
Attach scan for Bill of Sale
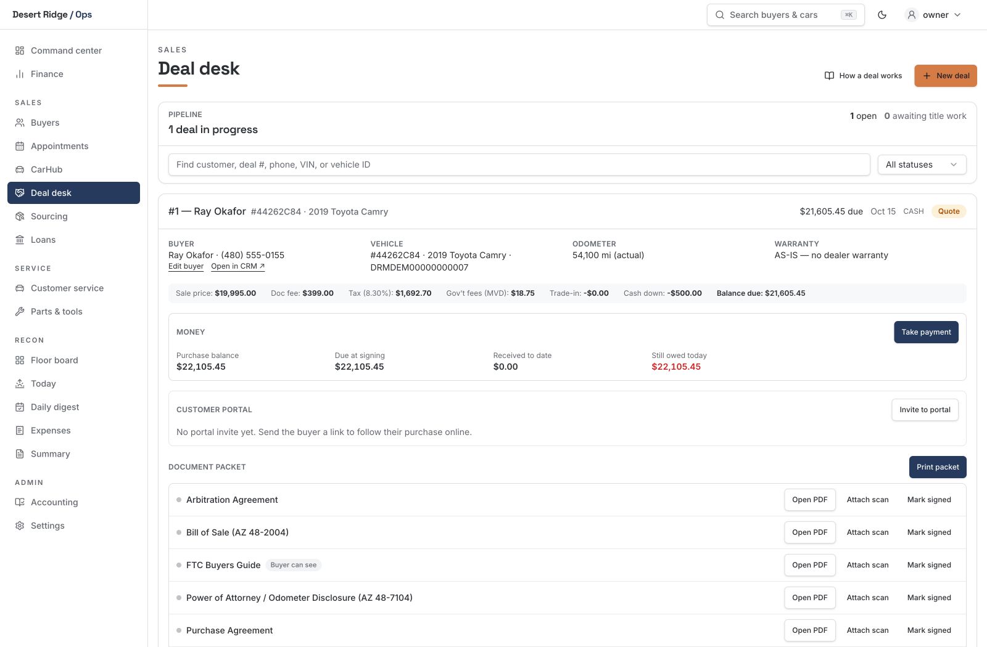coord(867,532)
